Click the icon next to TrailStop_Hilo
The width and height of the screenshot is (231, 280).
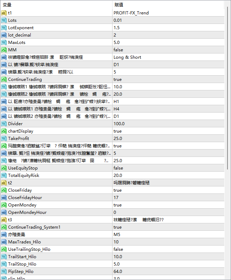tap(4, 264)
